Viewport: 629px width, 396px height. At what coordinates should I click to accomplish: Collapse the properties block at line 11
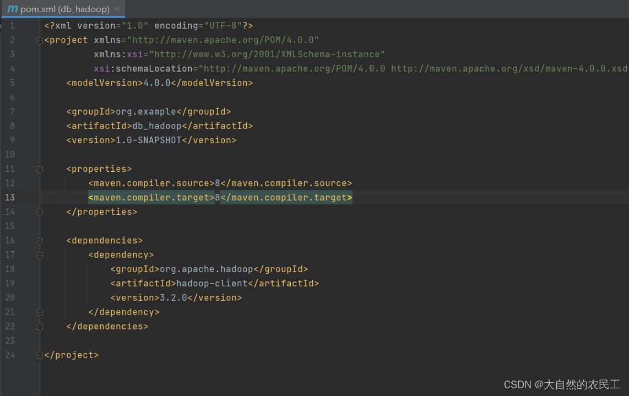click(40, 169)
